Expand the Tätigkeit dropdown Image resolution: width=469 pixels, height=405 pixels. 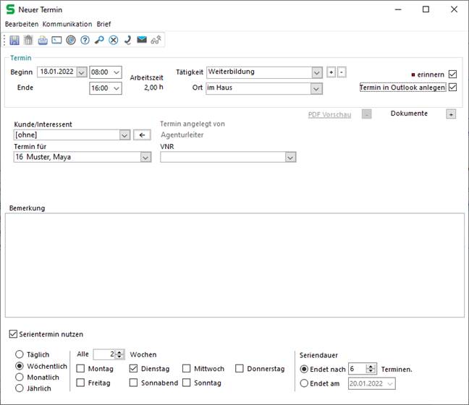point(316,72)
